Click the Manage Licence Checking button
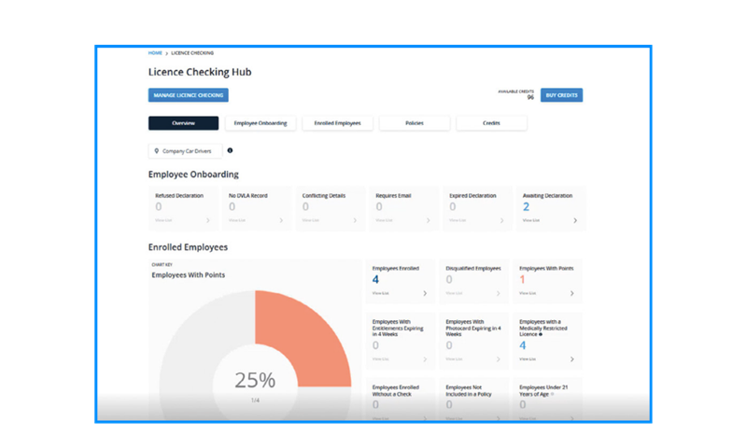 [189, 95]
